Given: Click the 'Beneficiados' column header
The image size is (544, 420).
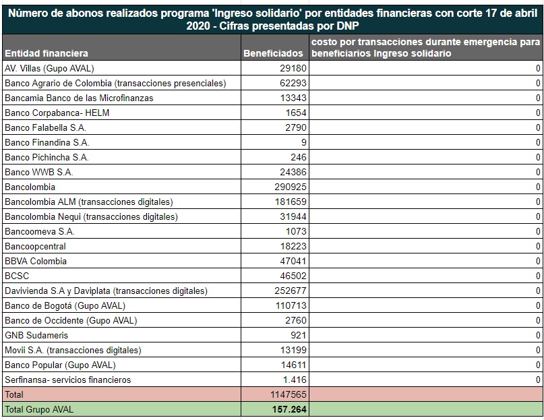Looking at the screenshot, I should [x=275, y=48].
